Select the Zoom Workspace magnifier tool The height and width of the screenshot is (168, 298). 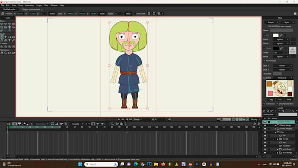pos(6,53)
